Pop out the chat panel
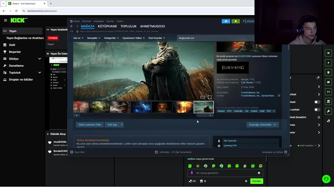Viewport: 334px width, 187px height. point(318,78)
